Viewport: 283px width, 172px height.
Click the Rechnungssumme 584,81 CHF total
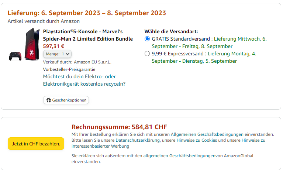point(119,127)
